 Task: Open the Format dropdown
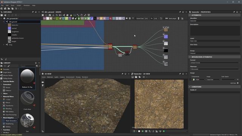(215, 63)
